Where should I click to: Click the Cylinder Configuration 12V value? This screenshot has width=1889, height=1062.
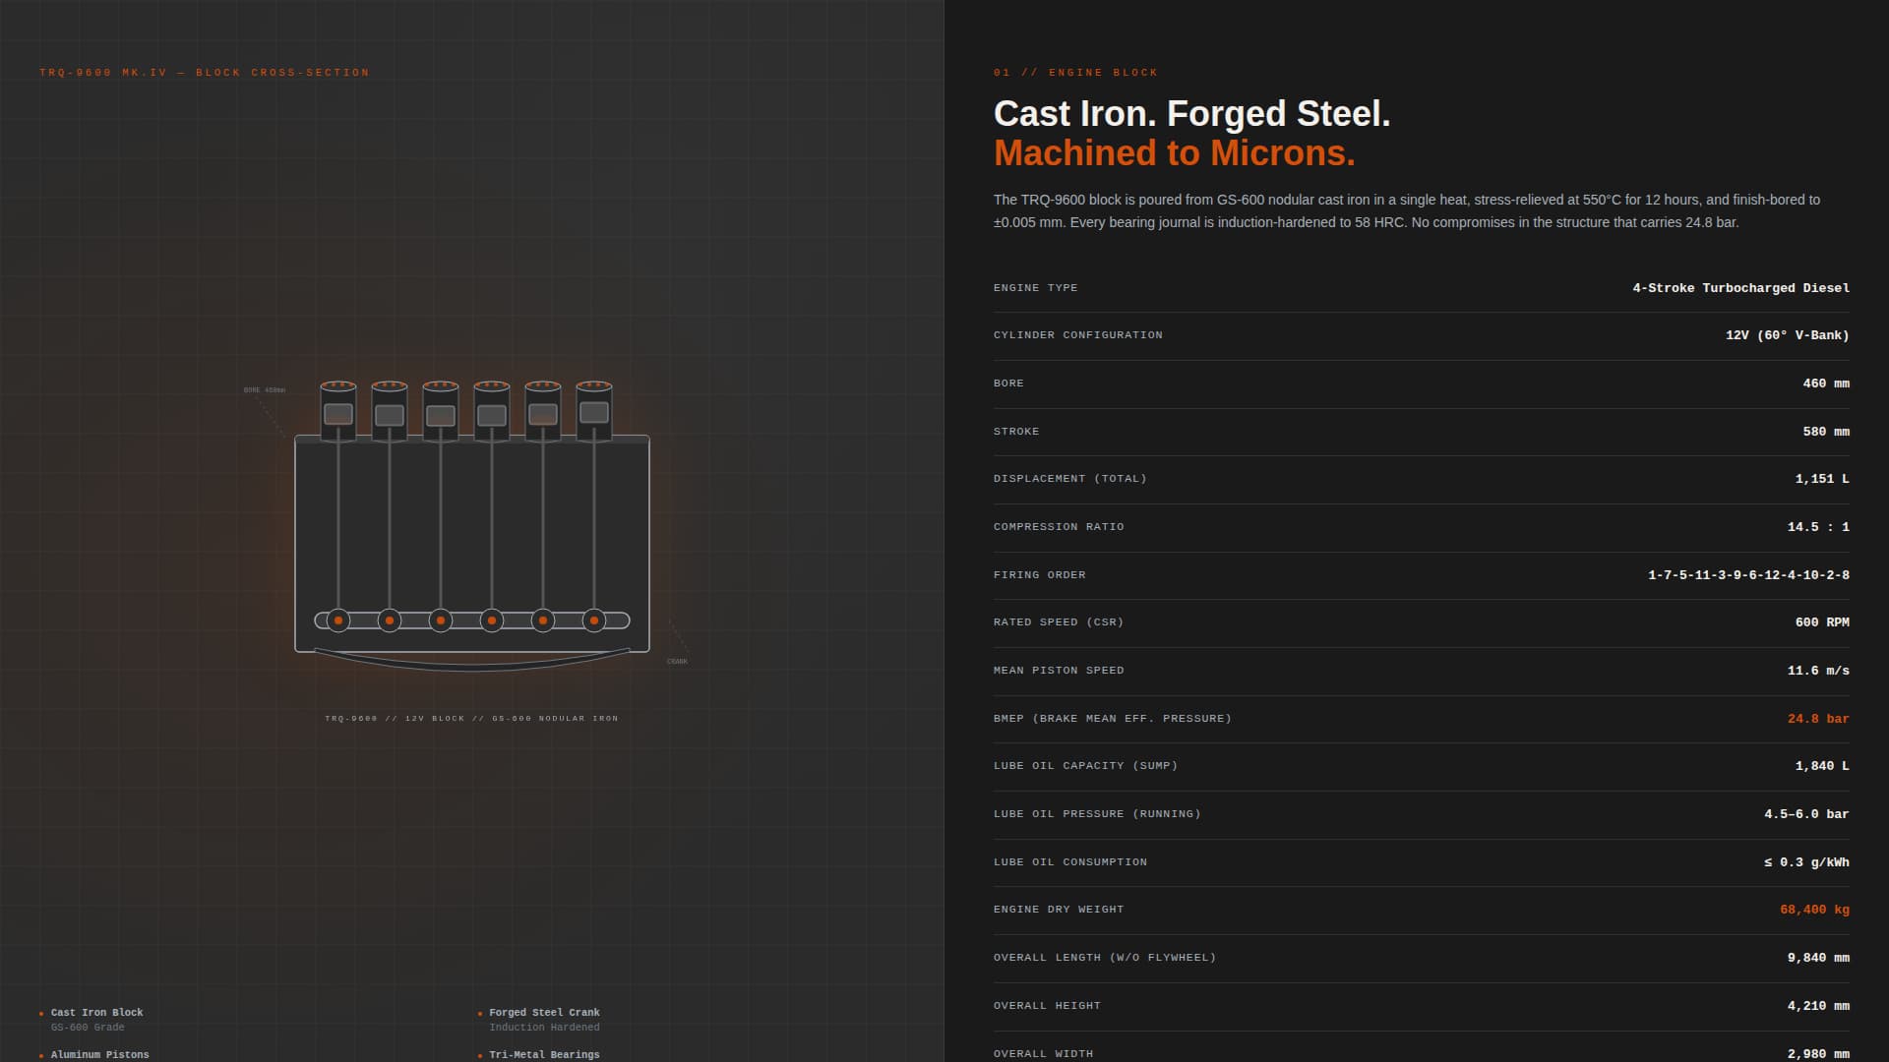(1787, 335)
